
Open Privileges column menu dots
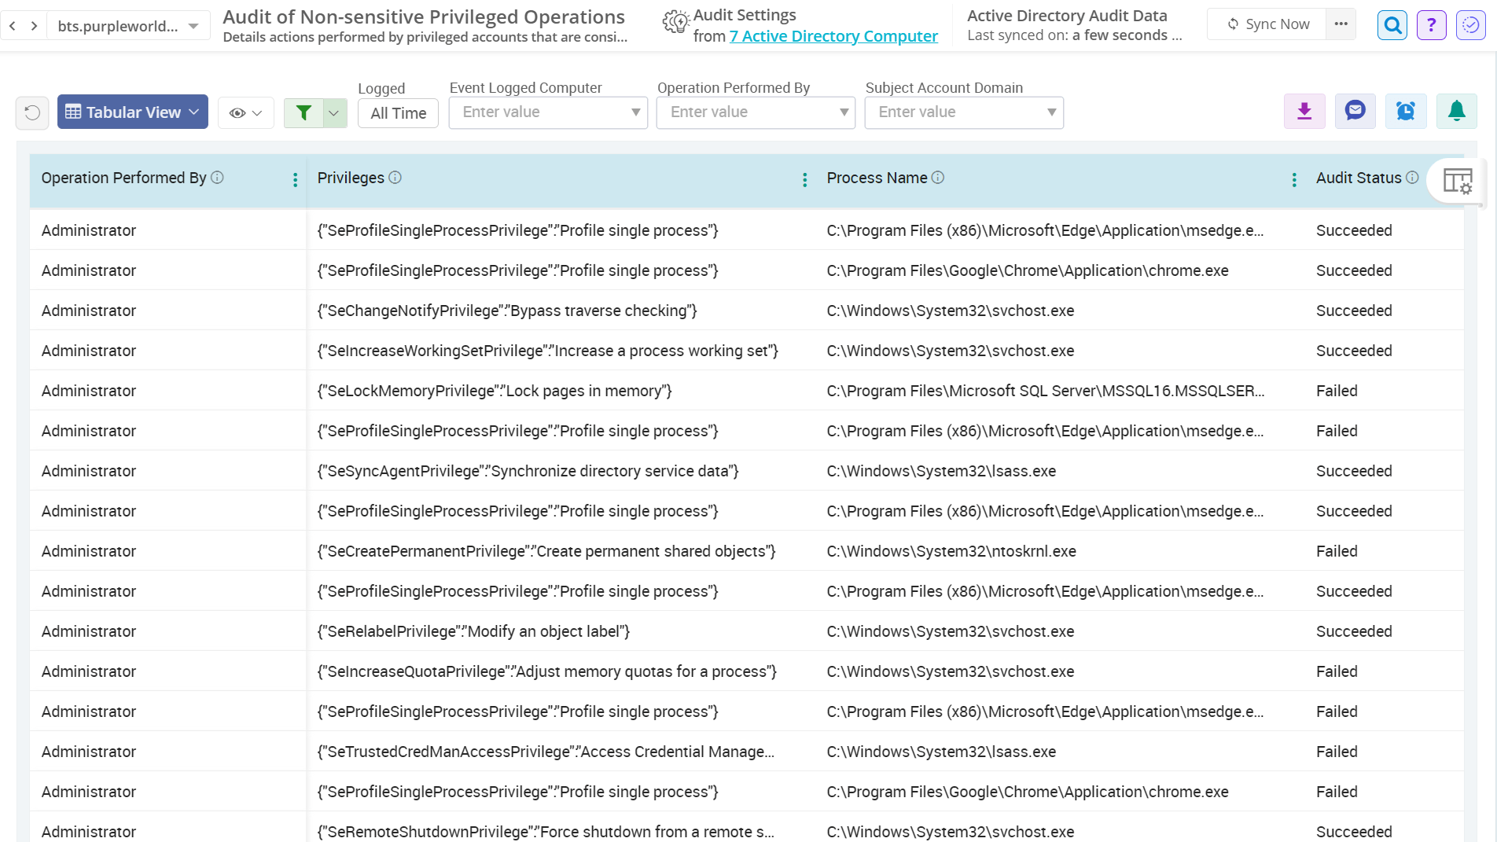point(804,180)
